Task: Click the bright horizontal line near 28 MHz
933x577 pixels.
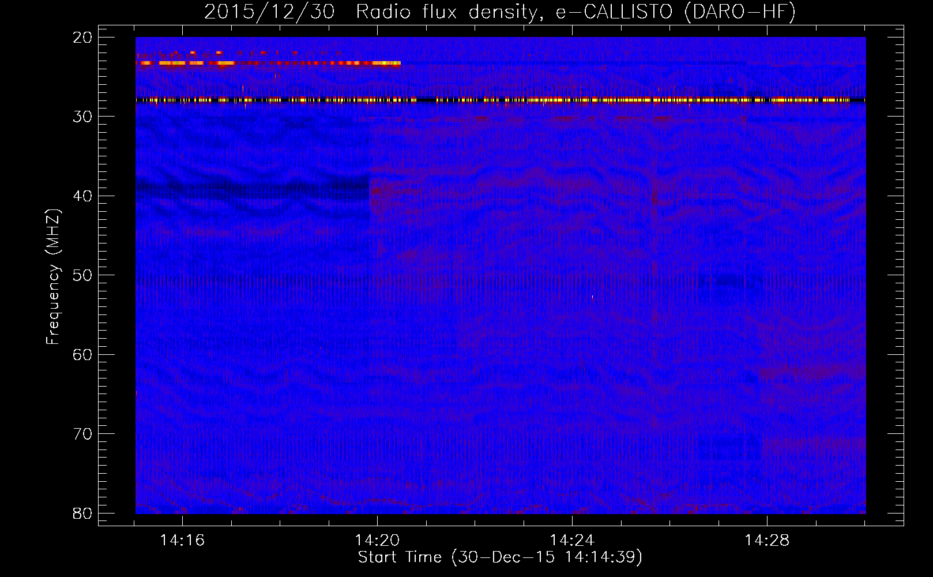Action: point(501,100)
